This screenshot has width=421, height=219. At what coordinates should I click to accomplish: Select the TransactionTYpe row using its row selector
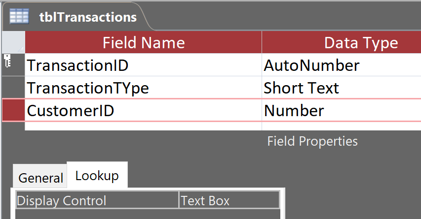(13, 88)
